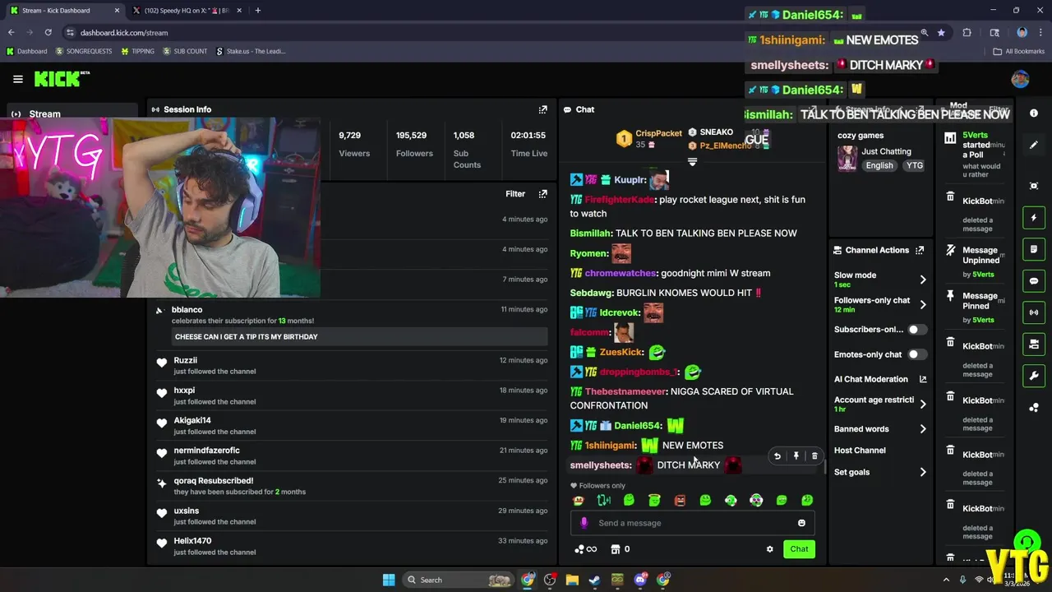Viewport: 1052px width, 592px height.
Task: Open Steam from taskbar
Action: point(594,580)
